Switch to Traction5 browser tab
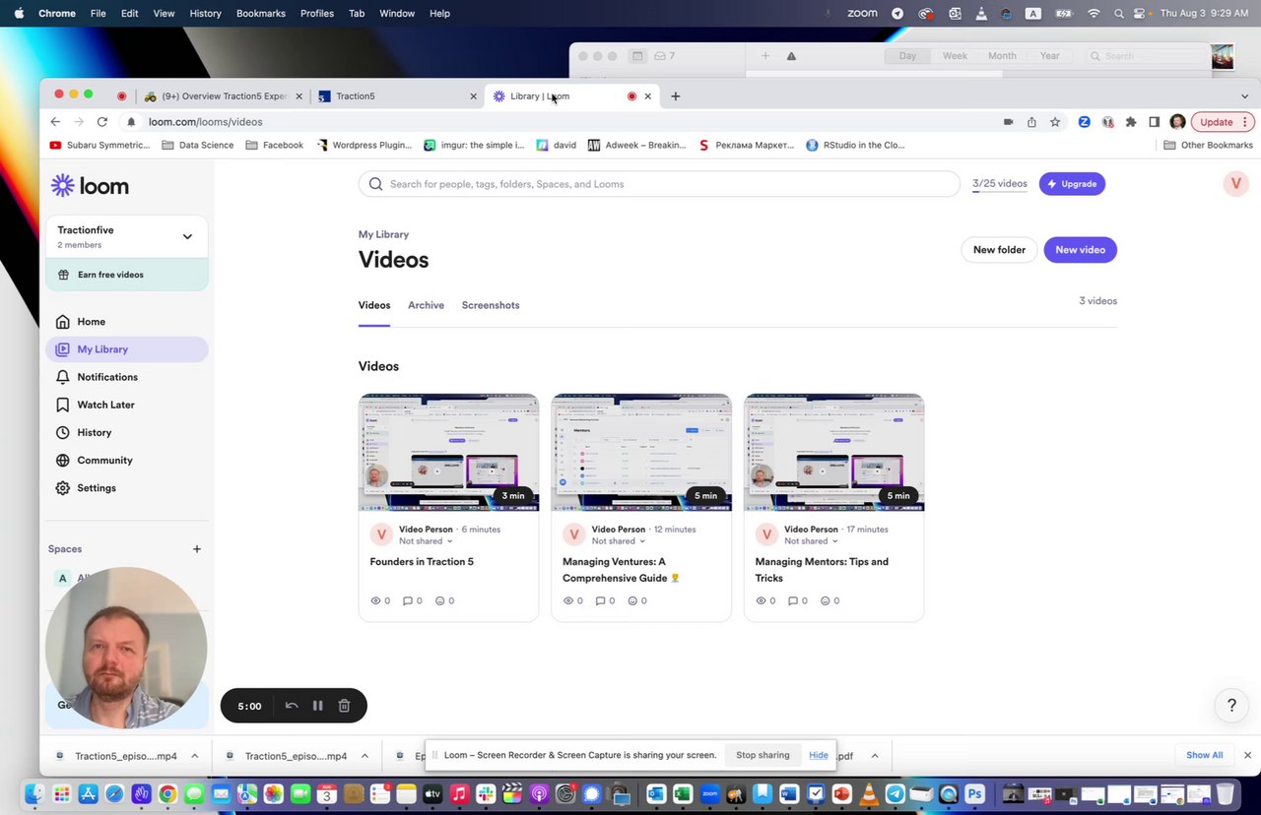This screenshot has height=815, width=1261. (x=397, y=96)
